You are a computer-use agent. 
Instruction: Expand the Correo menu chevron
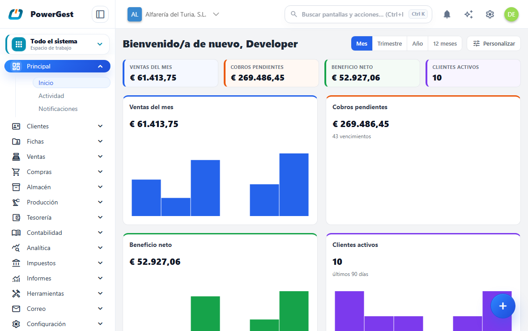click(100, 309)
